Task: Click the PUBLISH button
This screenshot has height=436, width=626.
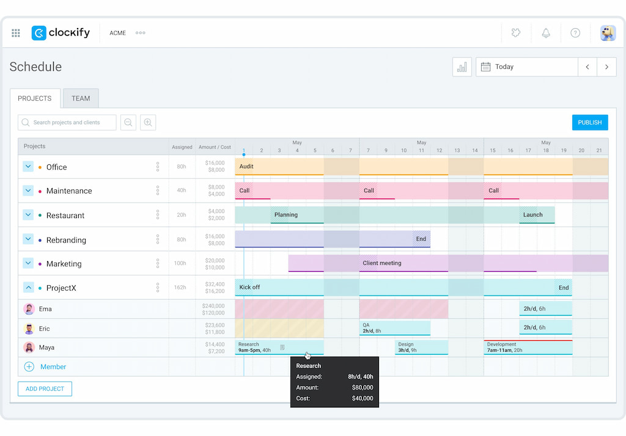Action: [x=590, y=123]
